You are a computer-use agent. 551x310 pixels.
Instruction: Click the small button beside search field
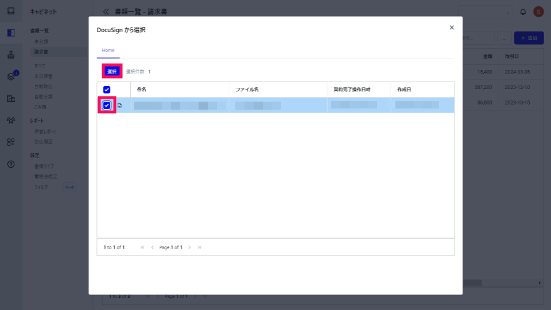pos(505,38)
